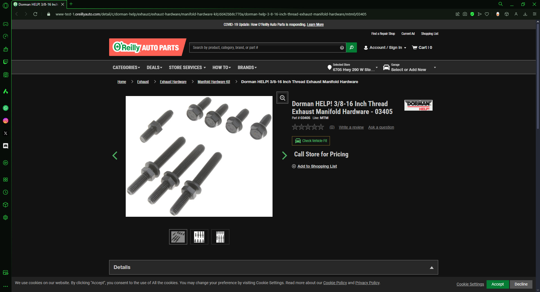Open Garage Select or Add New dropdown
The image size is (540, 292).
pyautogui.click(x=409, y=67)
